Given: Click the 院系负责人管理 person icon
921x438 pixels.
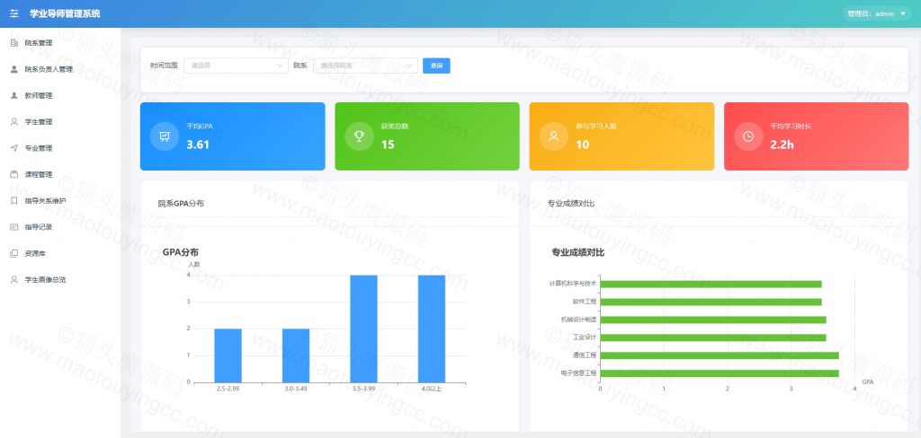Looking at the screenshot, I should pos(14,69).
